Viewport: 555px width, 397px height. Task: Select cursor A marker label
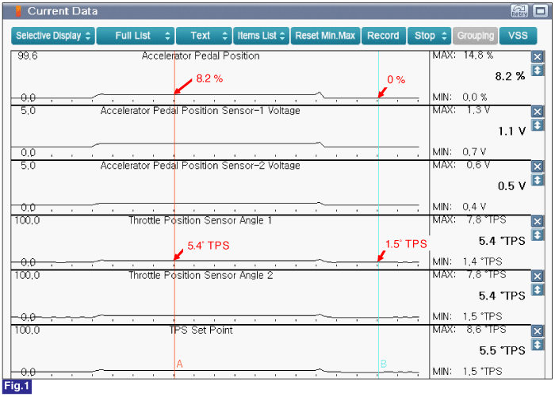coord(179,364)
